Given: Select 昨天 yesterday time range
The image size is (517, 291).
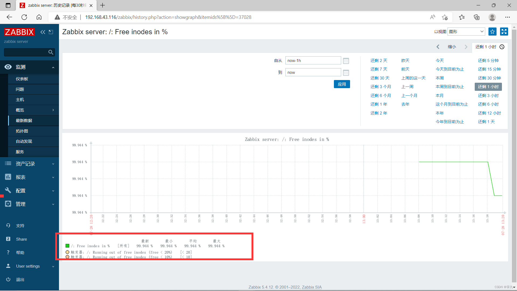Looking at the screenshot, I should (405, 61).
